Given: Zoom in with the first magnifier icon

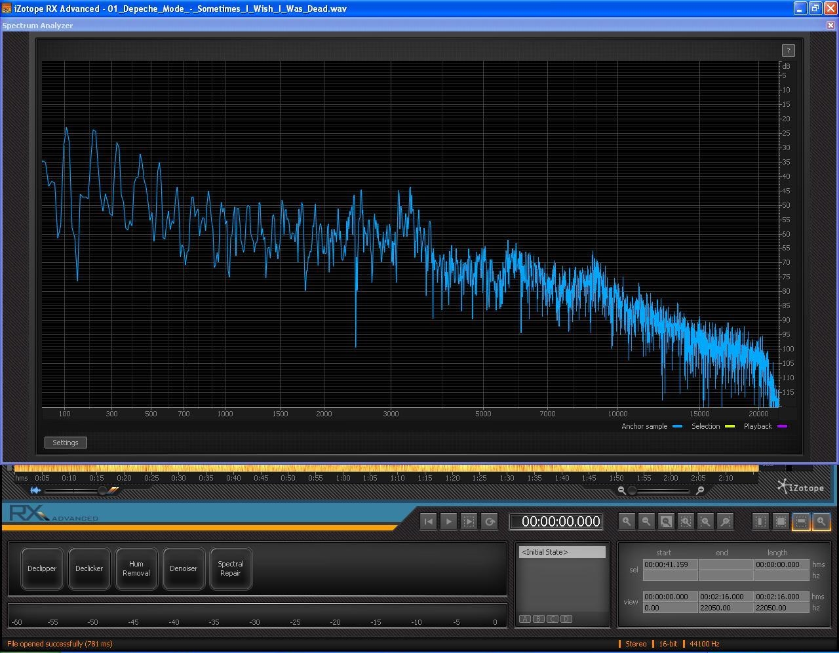Looking at the screenshot, I should point(627,521).
